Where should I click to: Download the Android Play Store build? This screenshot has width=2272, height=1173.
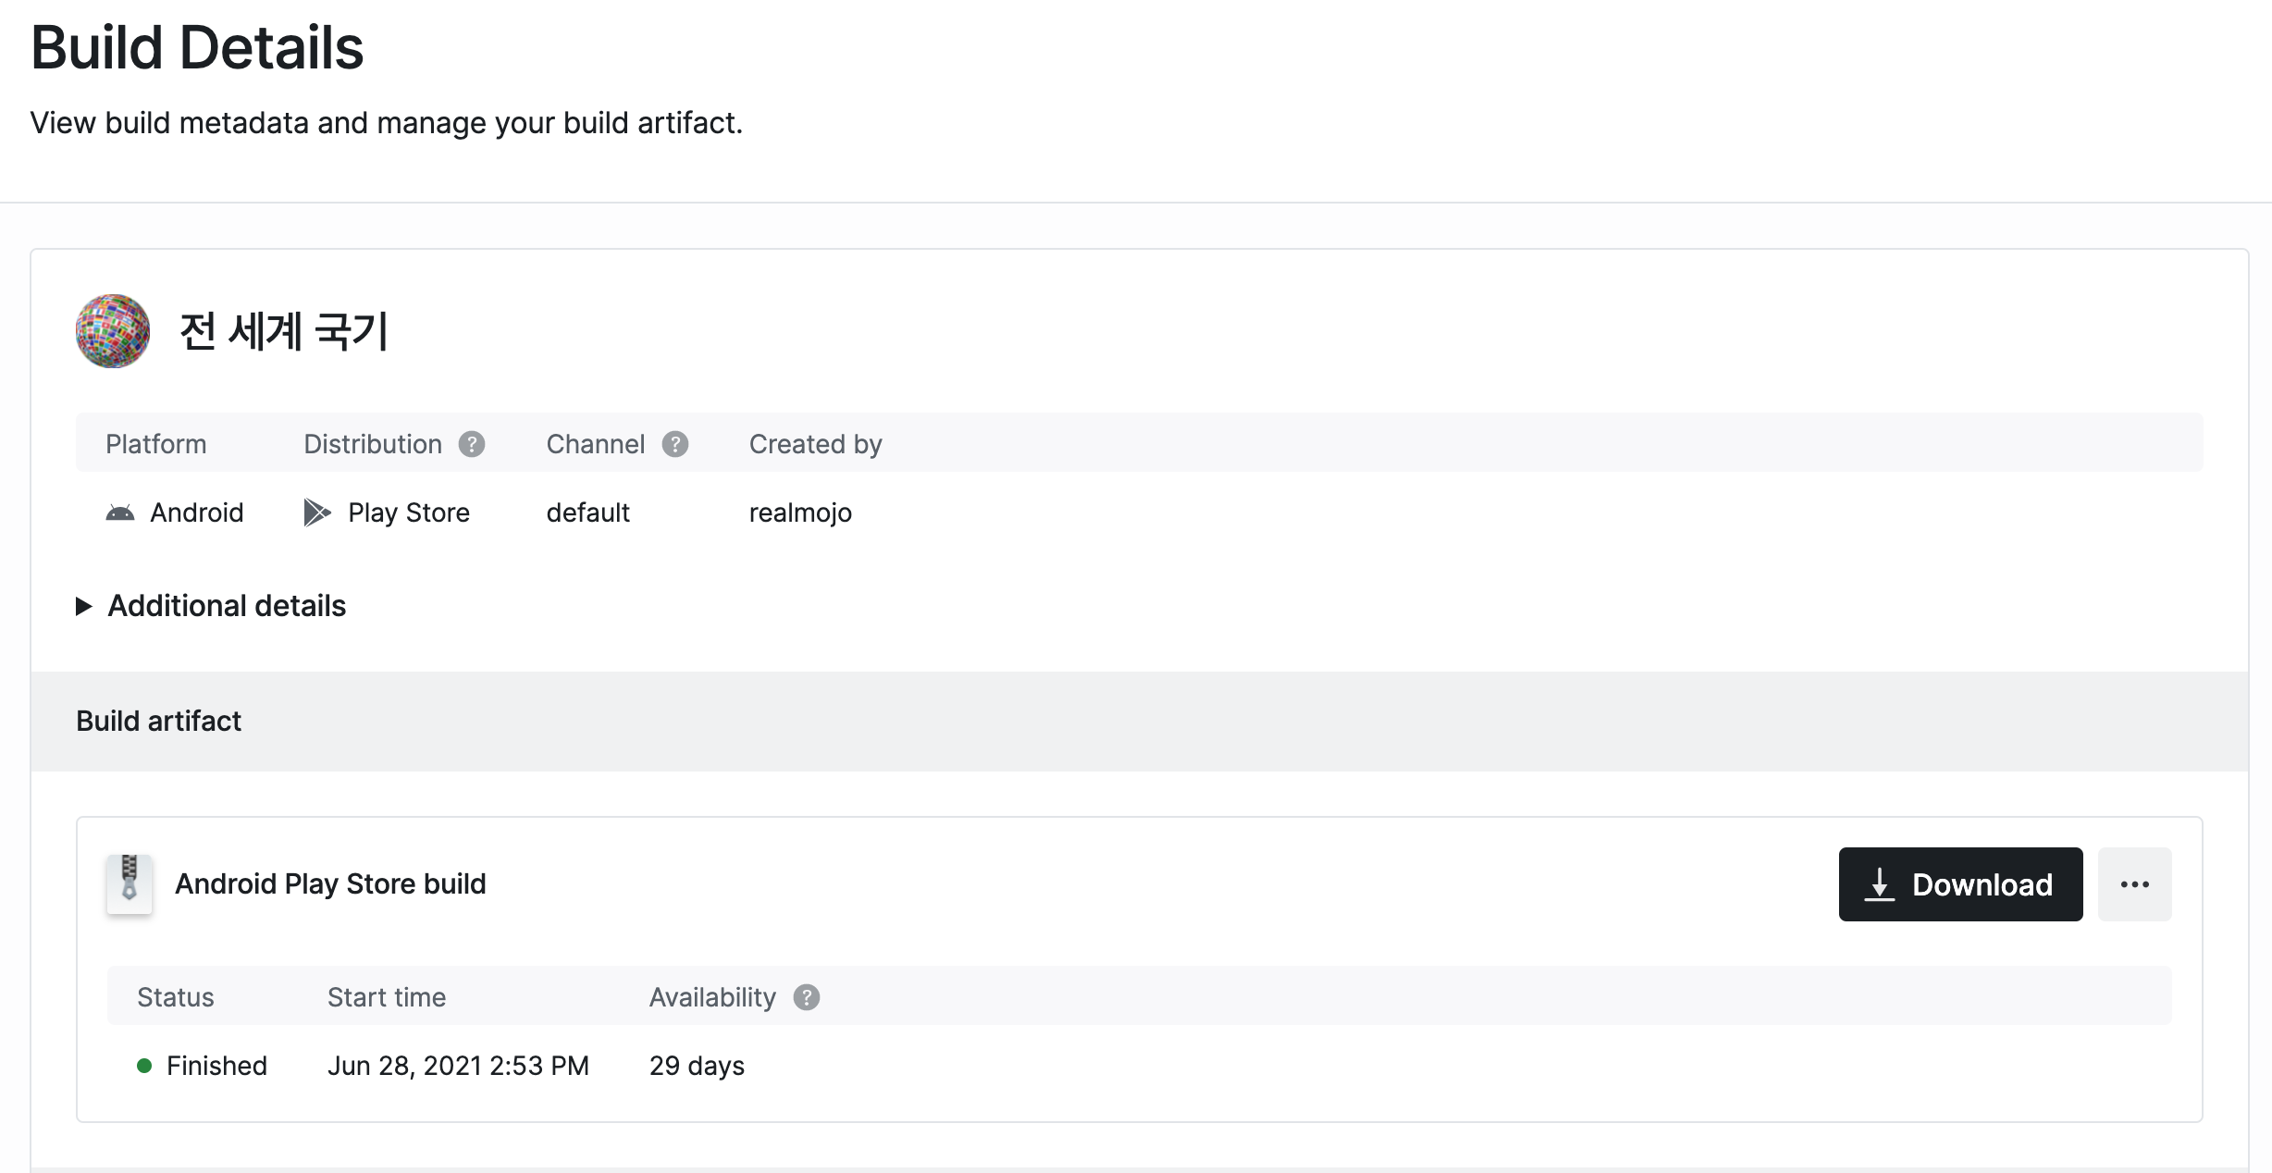pyautogui.click(x=1960, y=884)
